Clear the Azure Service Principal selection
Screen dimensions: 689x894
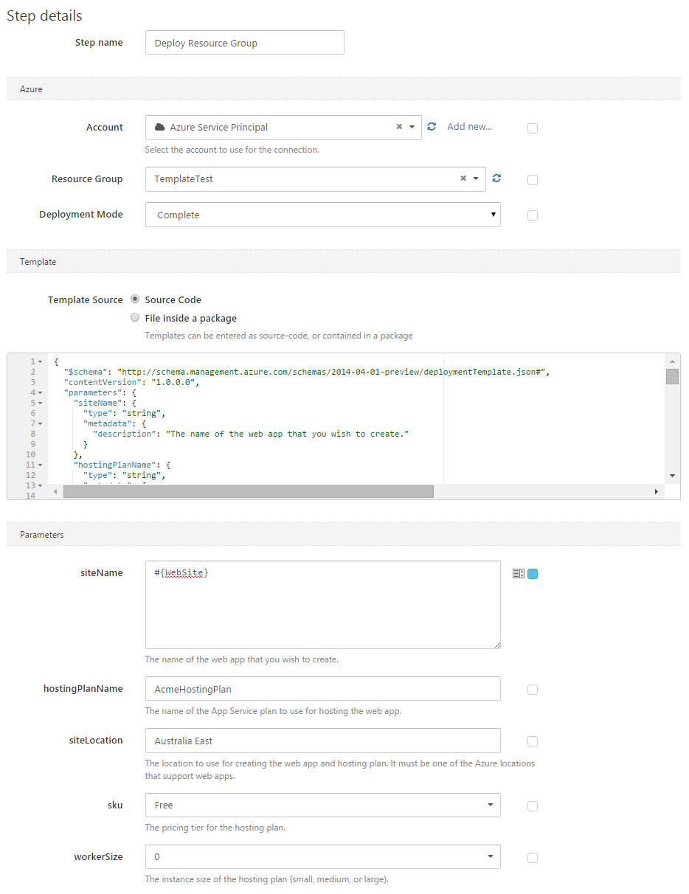tap(399, 127)
